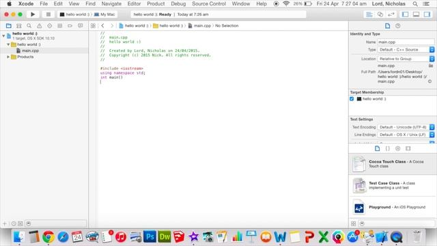Screen dimensions: 437x246
Task: Open the Text Encoding dropdown
Action: click(x=406, y=127)
